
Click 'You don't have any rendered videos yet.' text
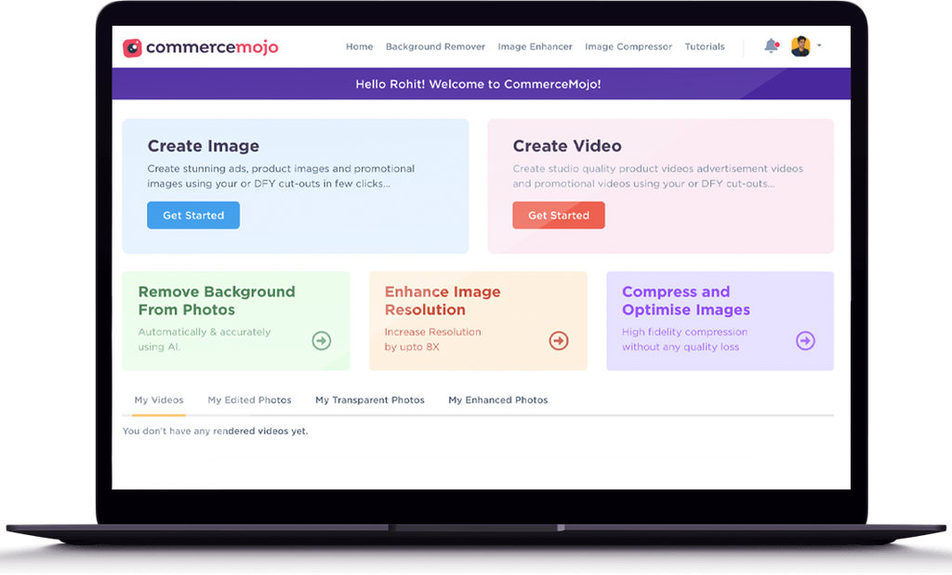coord(215,431)
